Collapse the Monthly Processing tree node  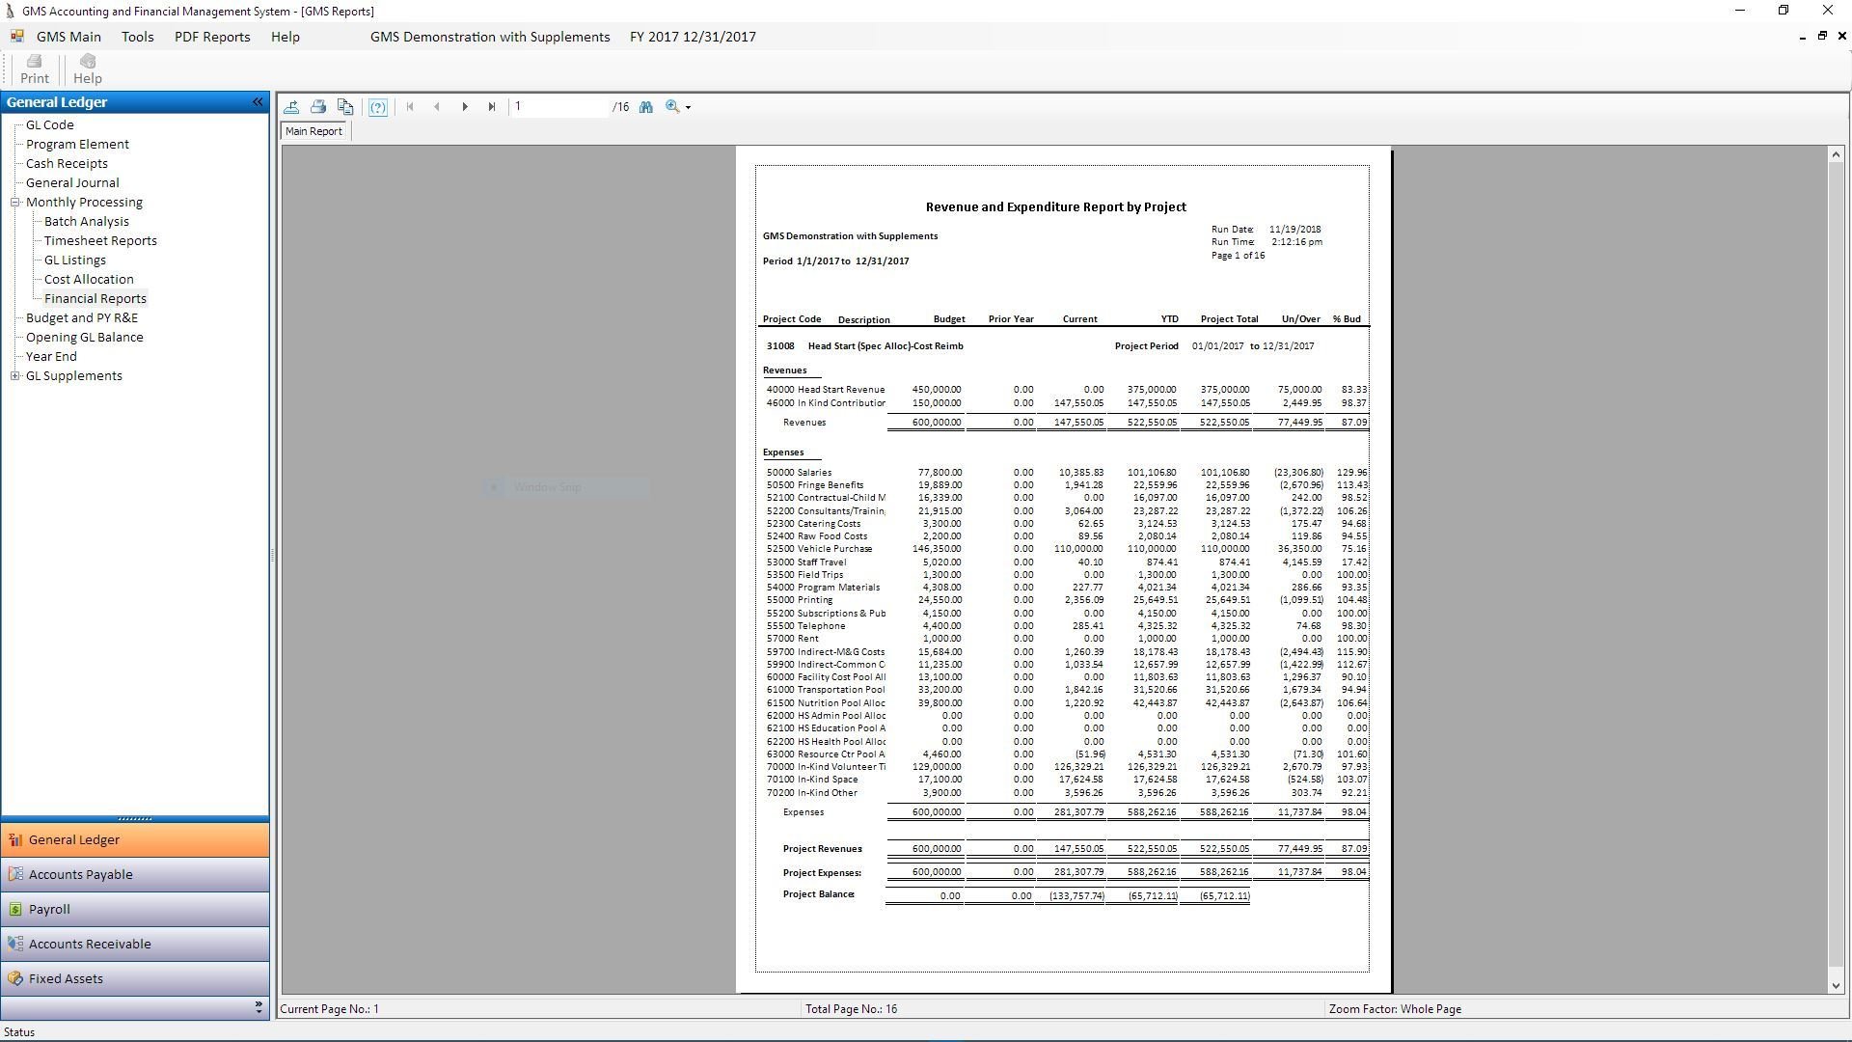15,203
